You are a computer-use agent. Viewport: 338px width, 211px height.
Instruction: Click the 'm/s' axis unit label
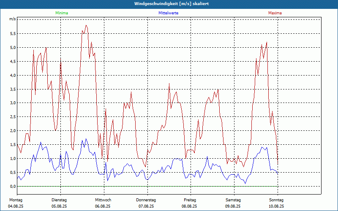point(13,19)
